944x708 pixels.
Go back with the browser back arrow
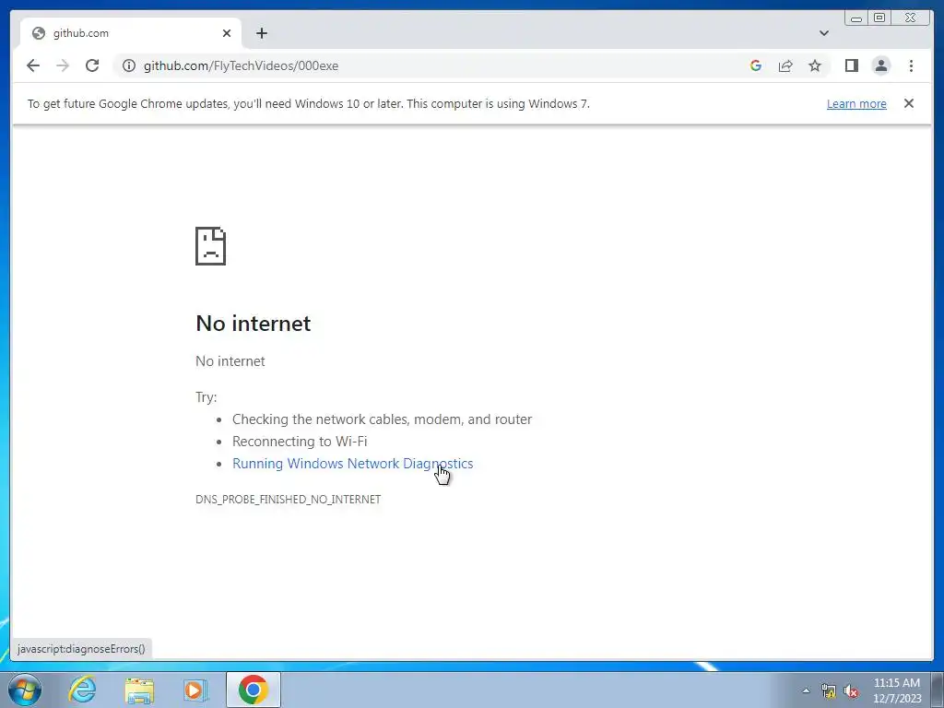33,65
